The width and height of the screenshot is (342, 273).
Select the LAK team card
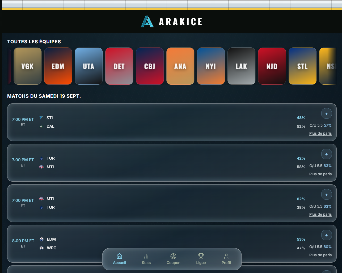[242, 66]
